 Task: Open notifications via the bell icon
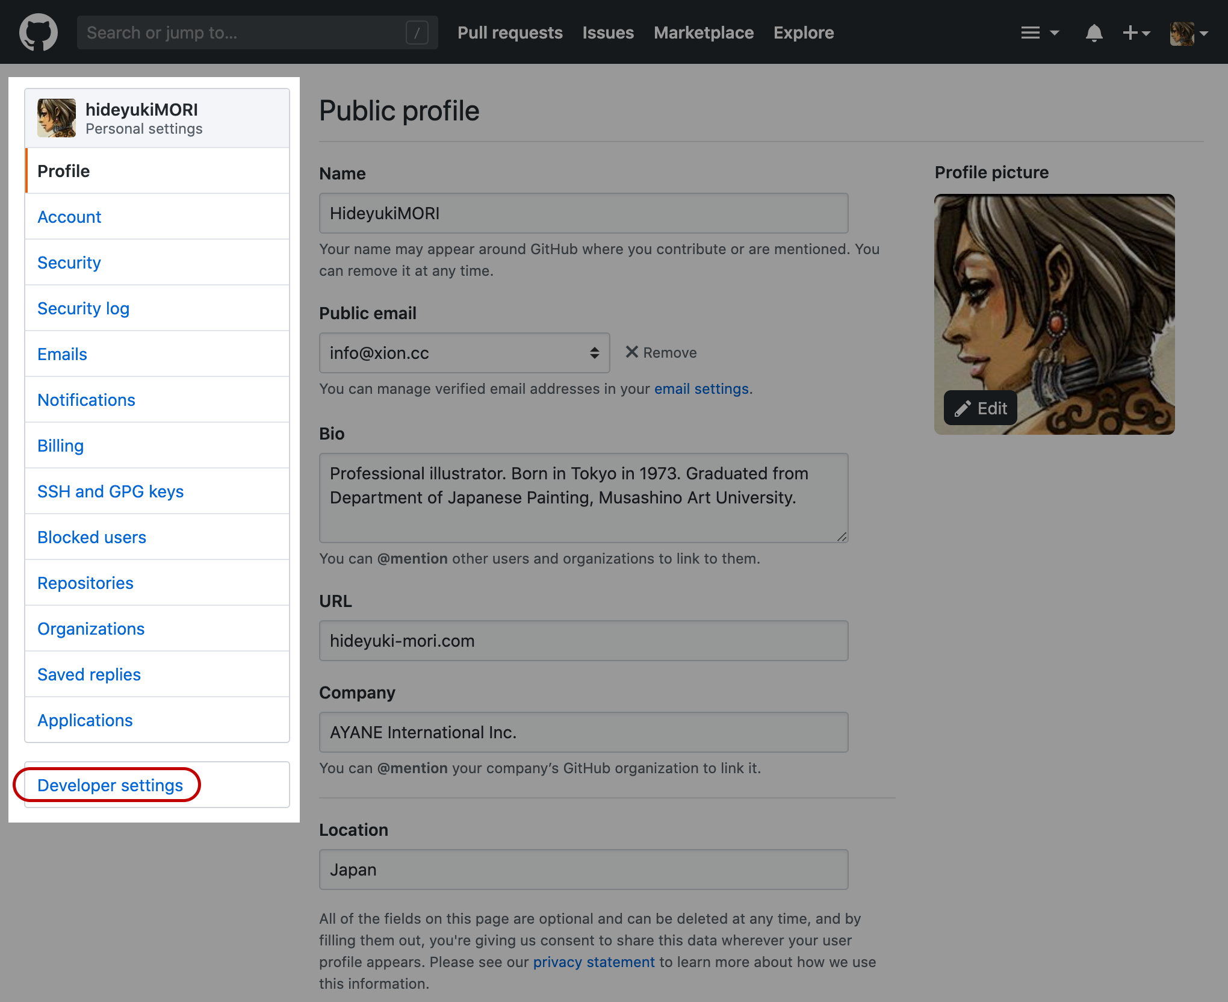click(x=1094, y=32)
